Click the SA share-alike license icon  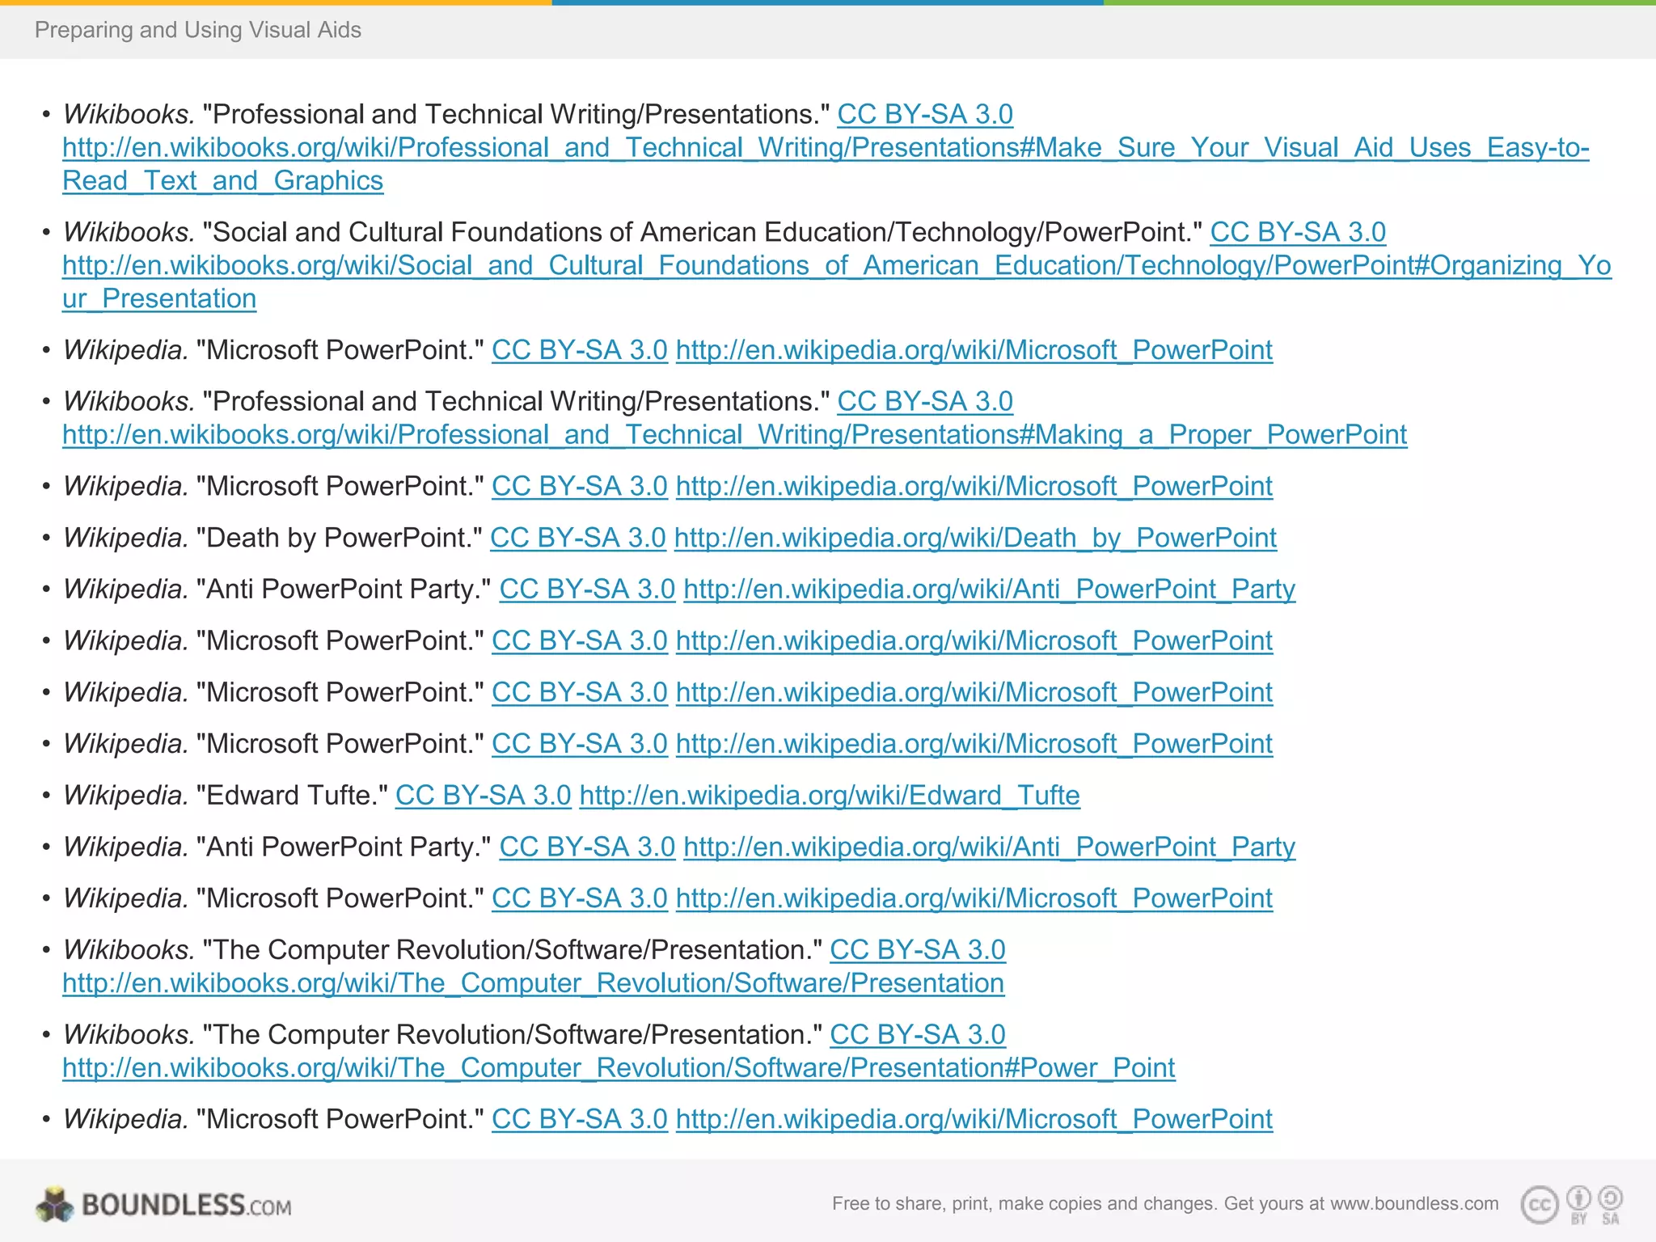1611,1205
